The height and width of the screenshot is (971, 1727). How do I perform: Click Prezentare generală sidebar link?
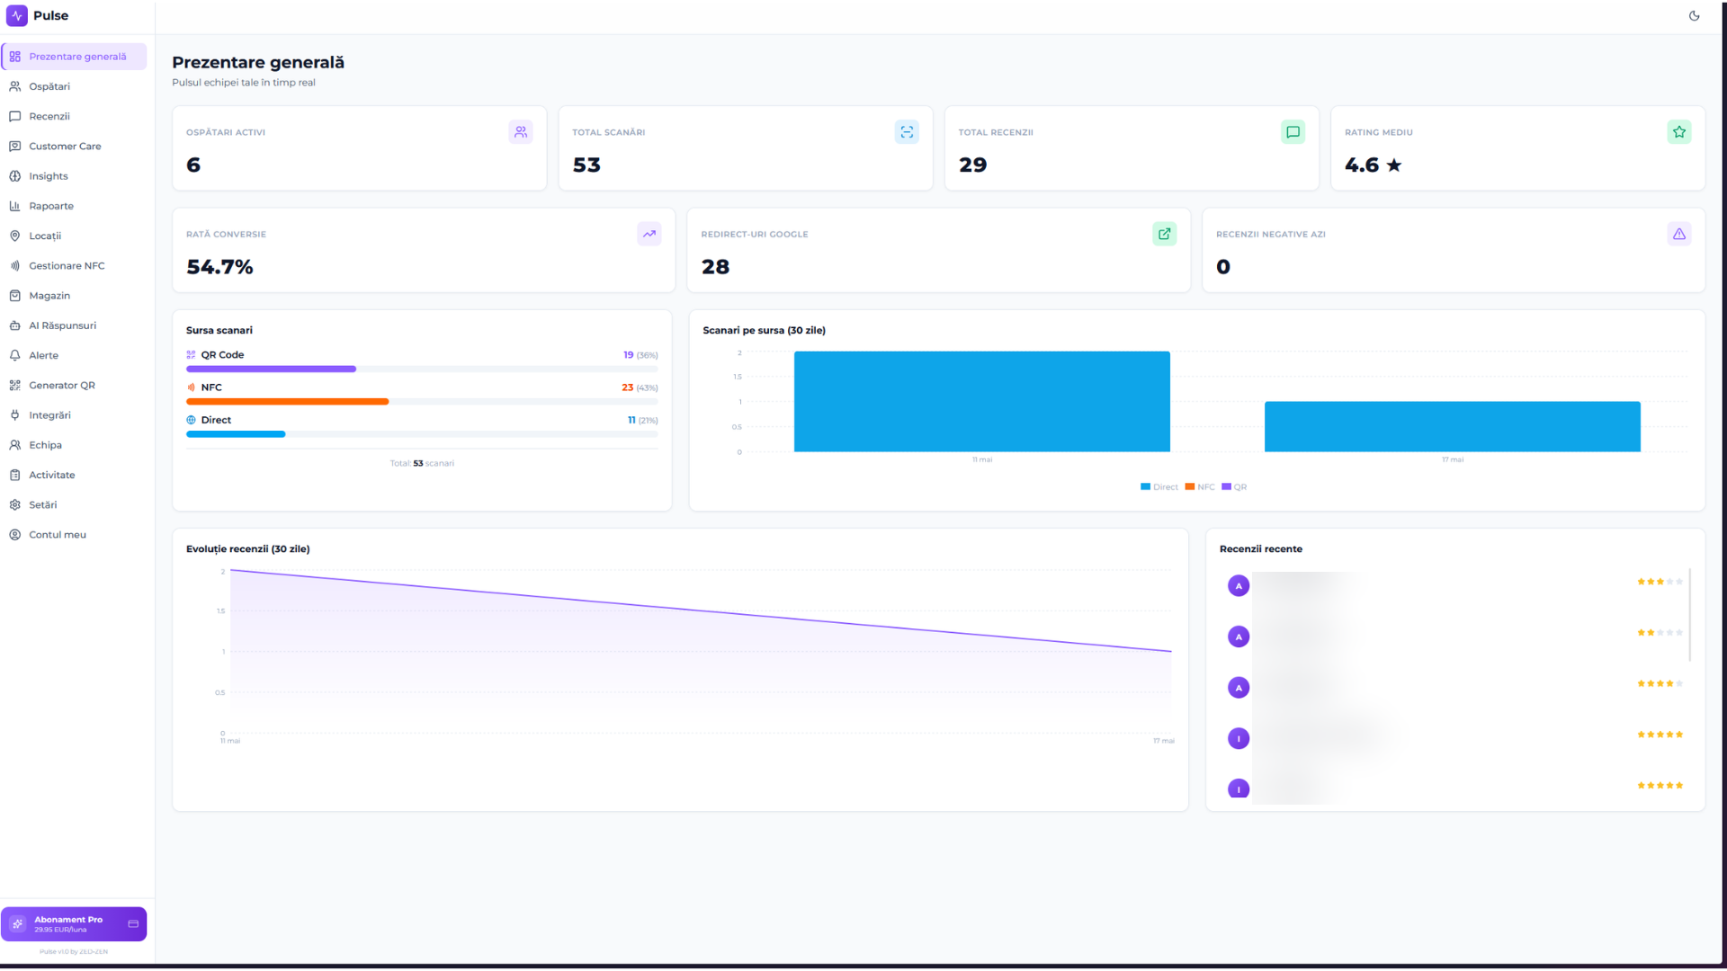[75, 57]
